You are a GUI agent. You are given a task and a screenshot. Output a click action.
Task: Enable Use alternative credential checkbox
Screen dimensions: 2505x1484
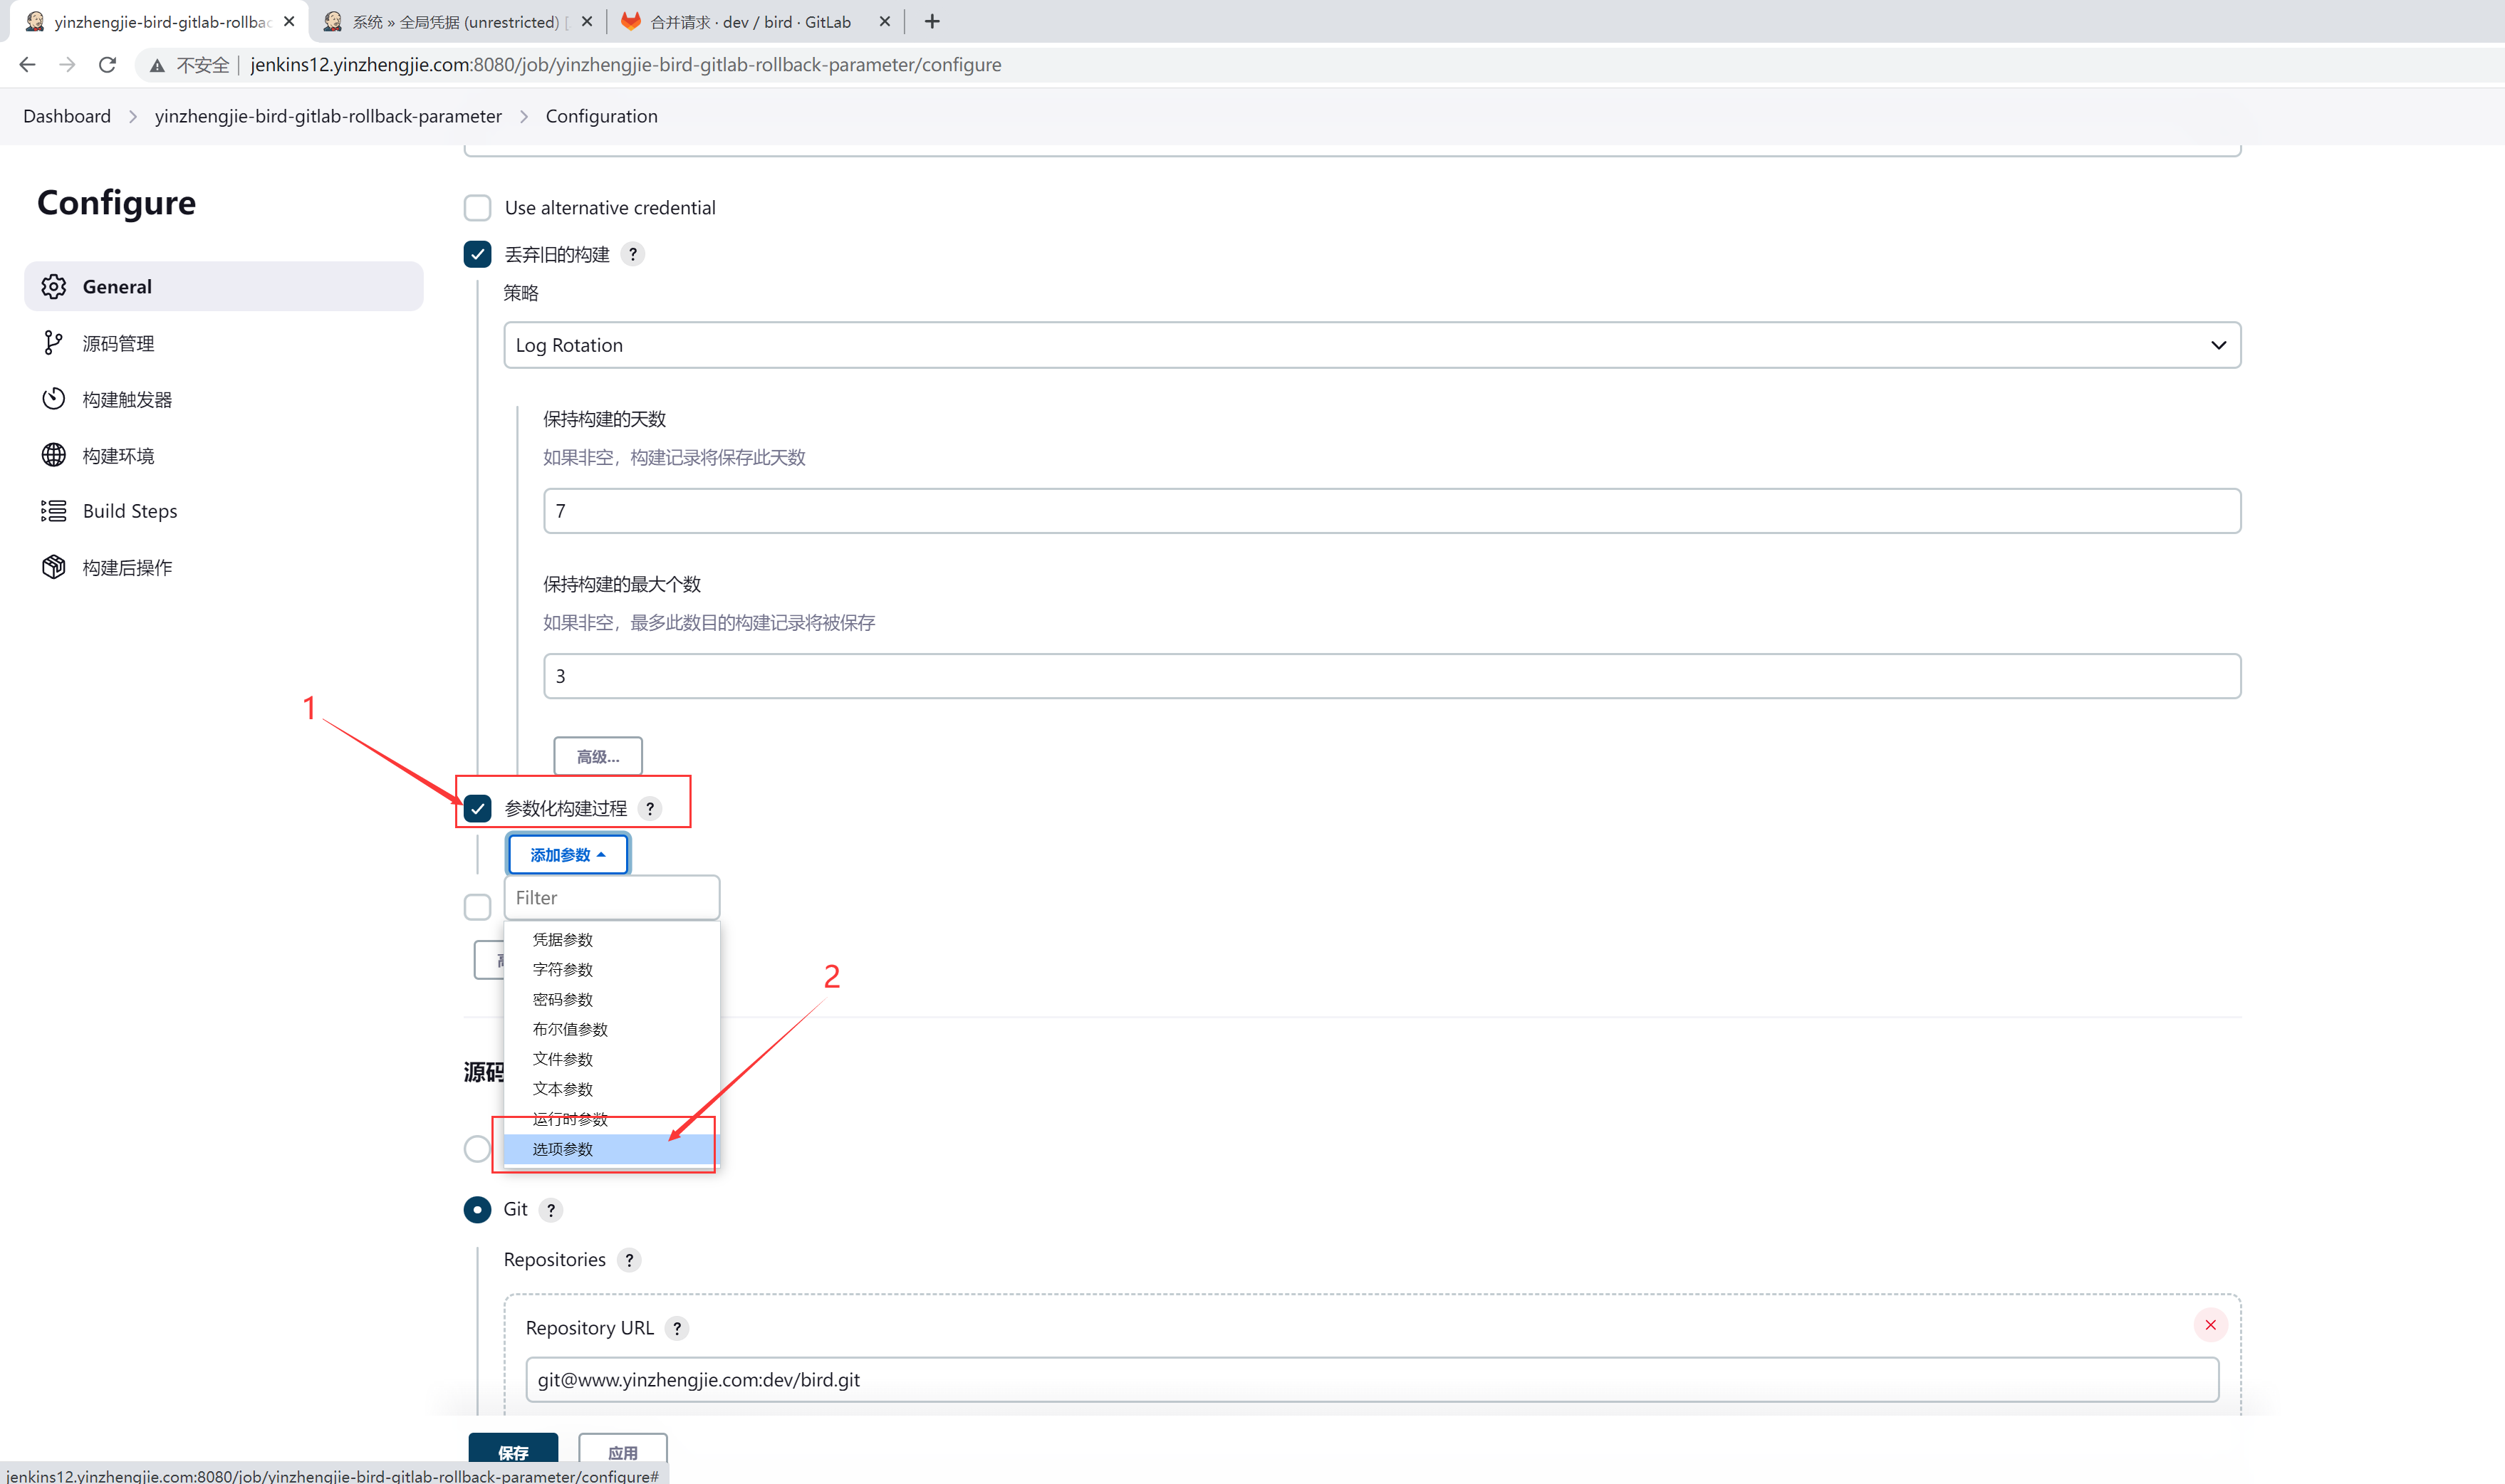(478, 208)
